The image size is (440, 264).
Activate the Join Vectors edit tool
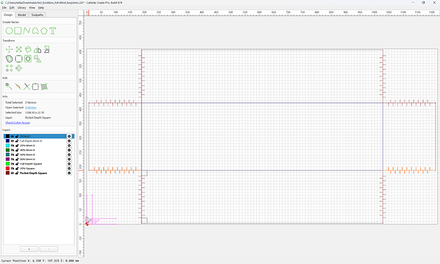click(18, 87)
